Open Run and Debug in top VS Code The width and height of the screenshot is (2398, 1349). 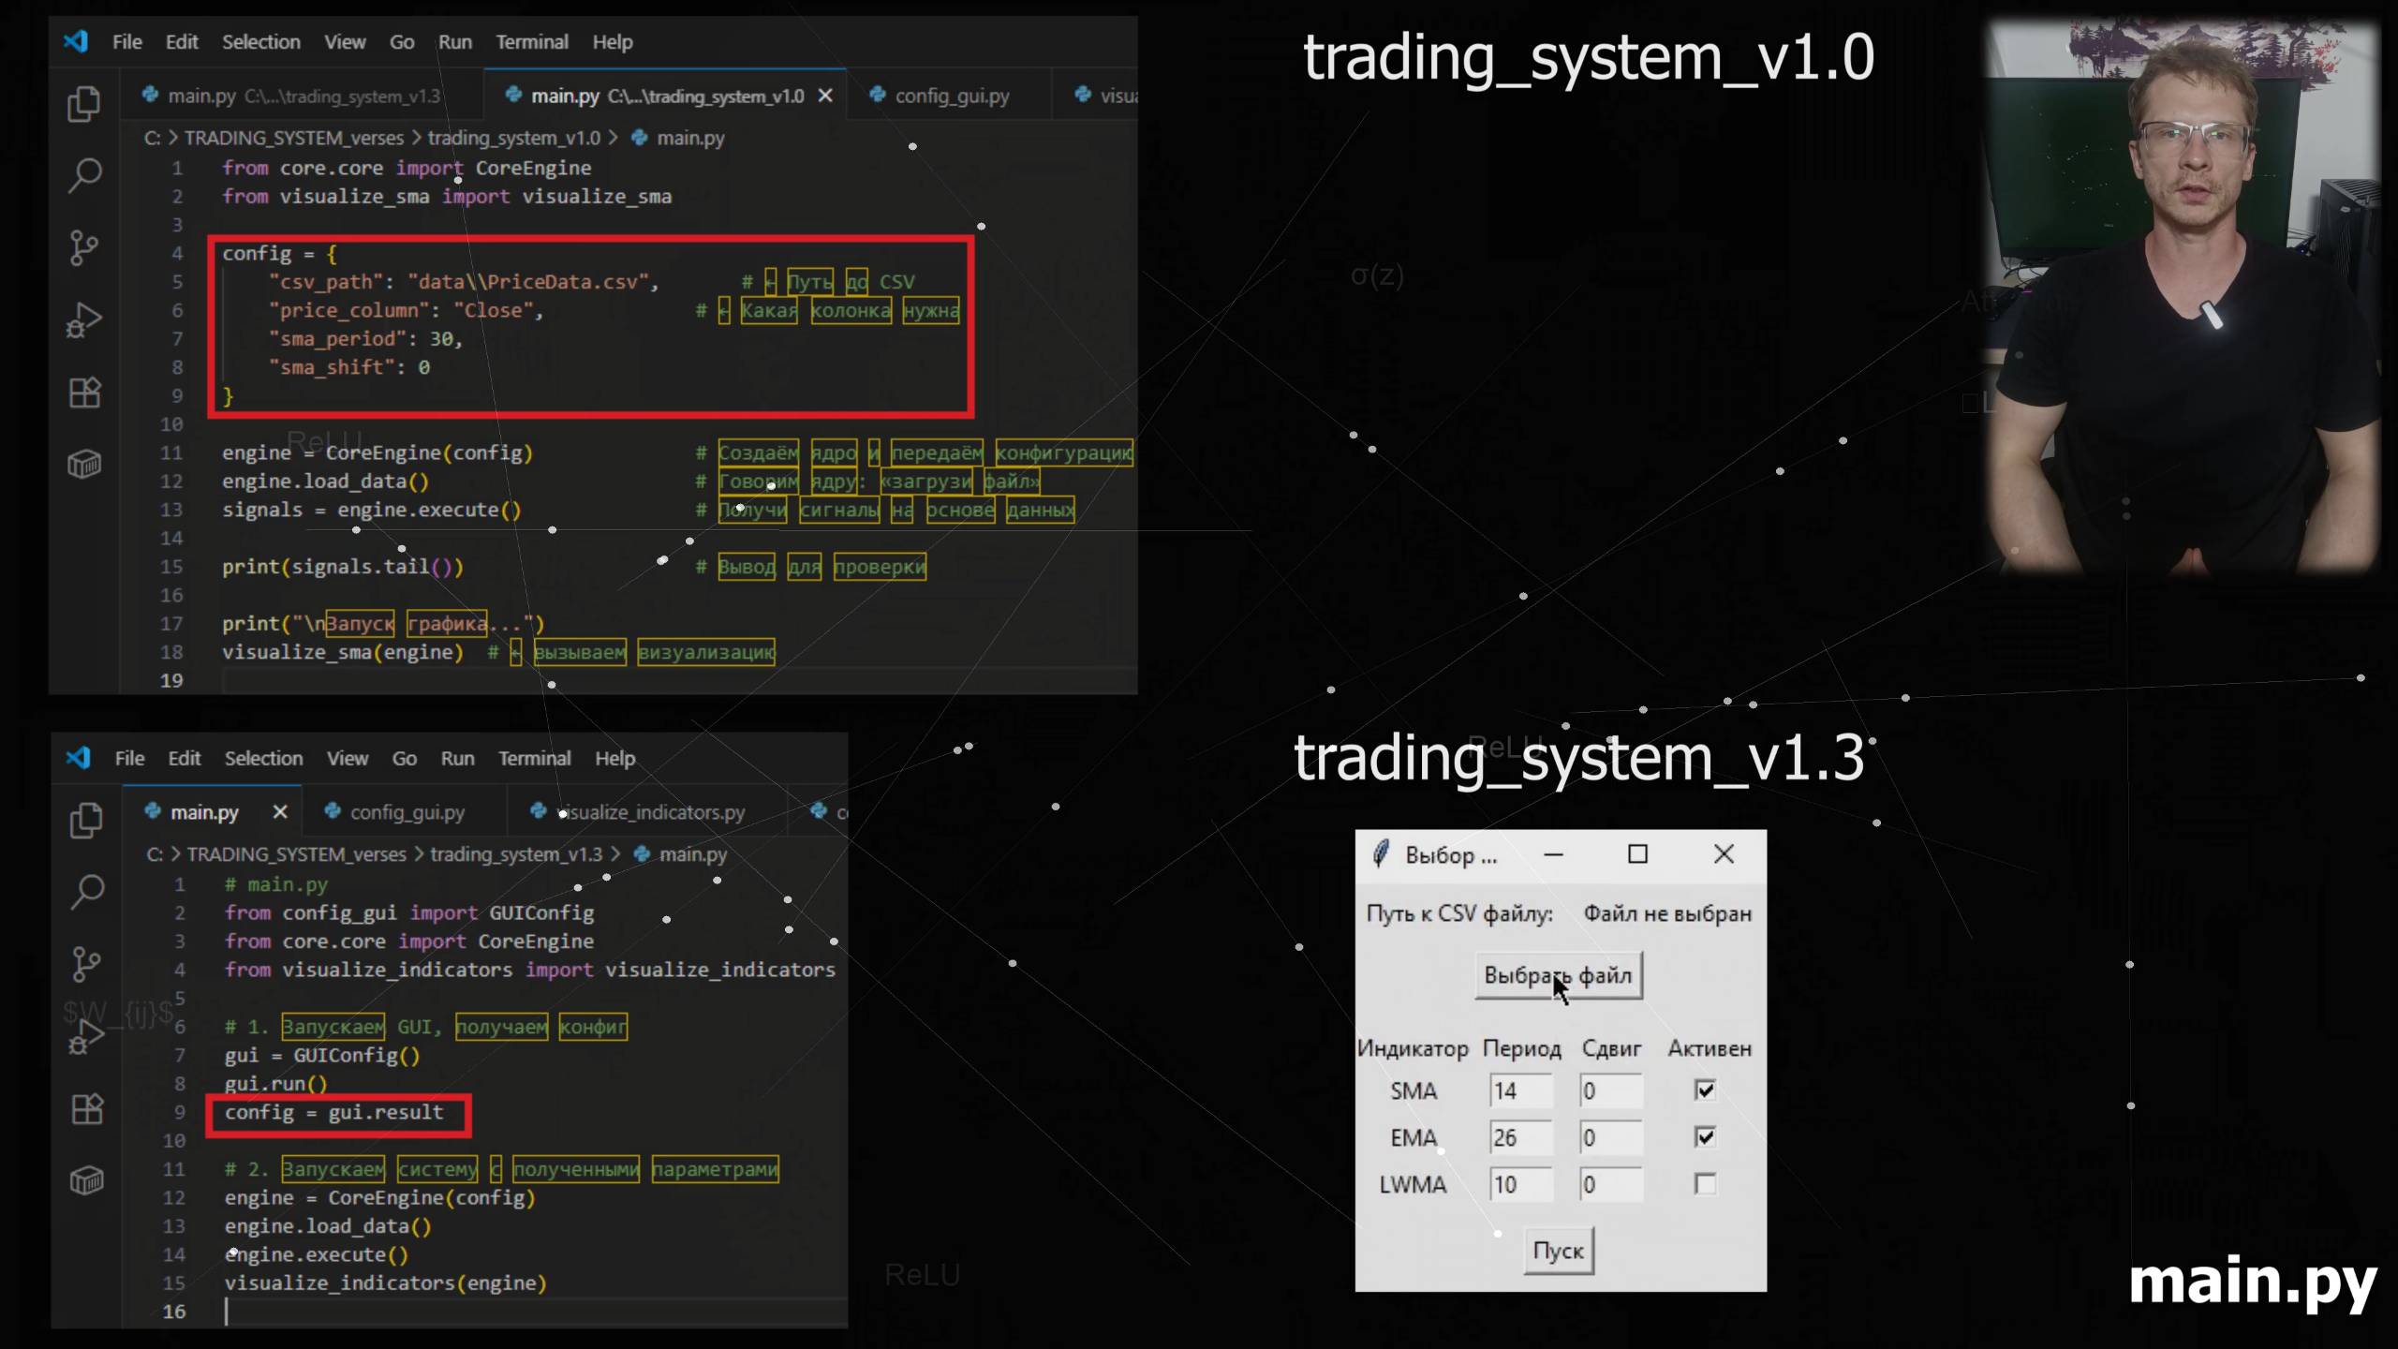[x=84, y=320]
